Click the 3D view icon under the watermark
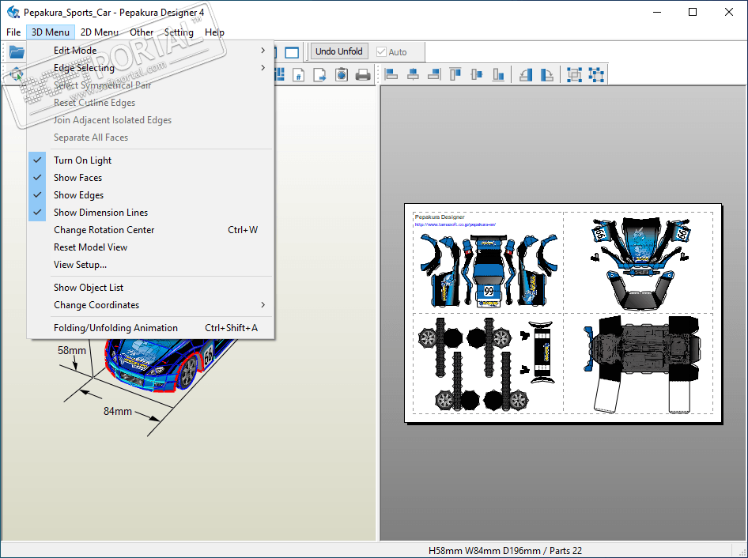The height and width of the screenshot is (558, 748). (x=17, y=74)
